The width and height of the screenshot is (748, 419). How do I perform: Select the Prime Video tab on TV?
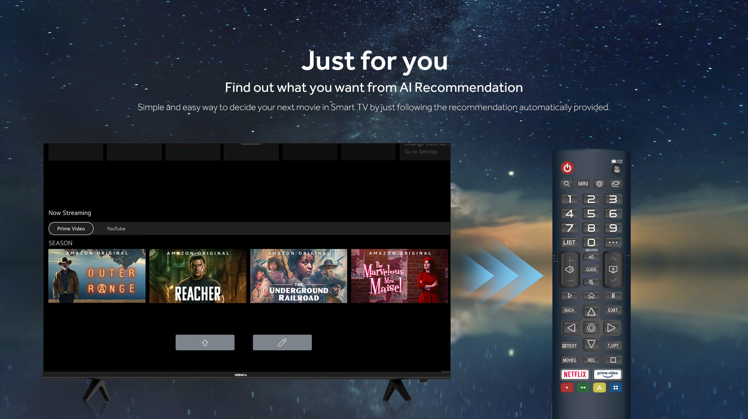[x=71, y=229]
